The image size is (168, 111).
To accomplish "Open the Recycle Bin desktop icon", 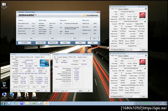I will 4,85.
